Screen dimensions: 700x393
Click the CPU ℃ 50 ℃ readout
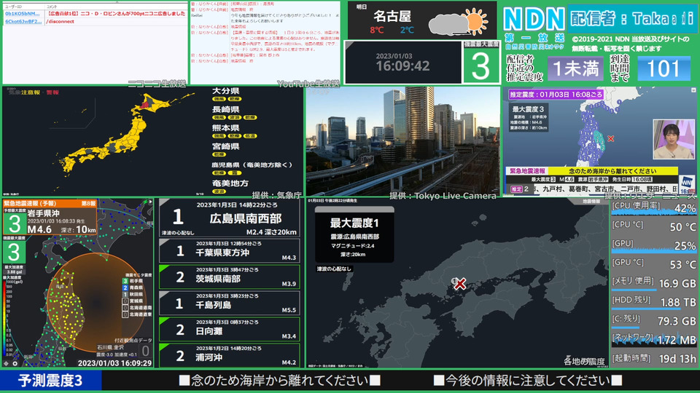[x=653, y=226]
